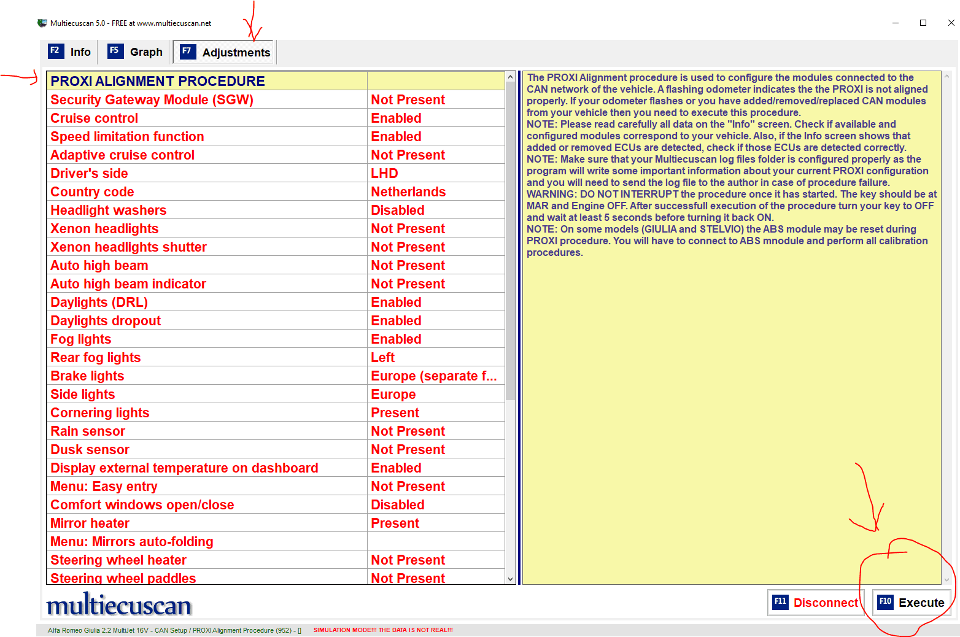The width and height of the screenshot is (960, 637).
Task: Click the multiecuscan logo at bottom left
Action: click(x=119, y=605)
